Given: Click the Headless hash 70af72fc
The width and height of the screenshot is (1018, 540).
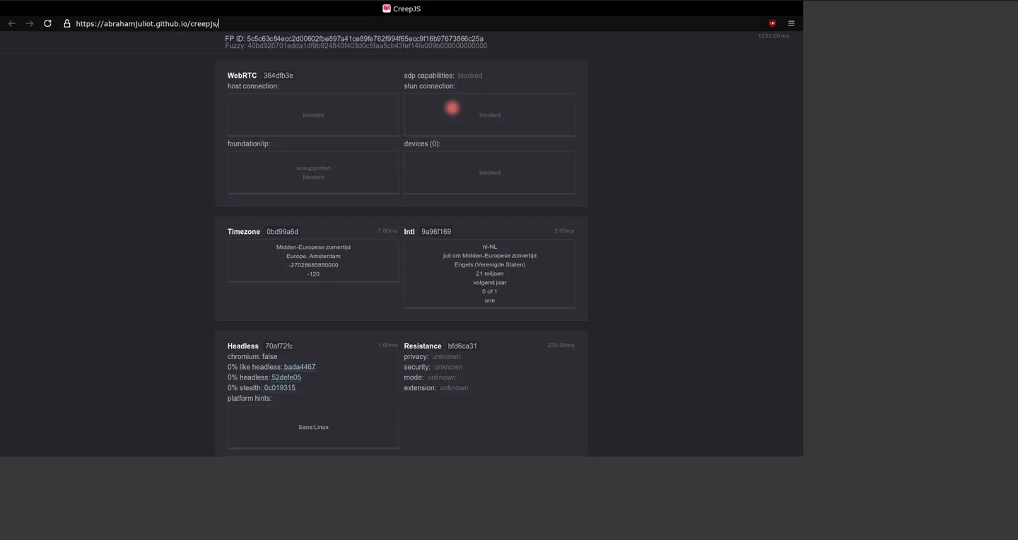Looking at the screenshot, I should coord(279,346).
